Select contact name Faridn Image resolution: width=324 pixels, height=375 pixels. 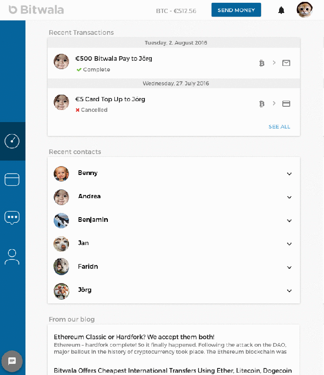pos(88,266)
